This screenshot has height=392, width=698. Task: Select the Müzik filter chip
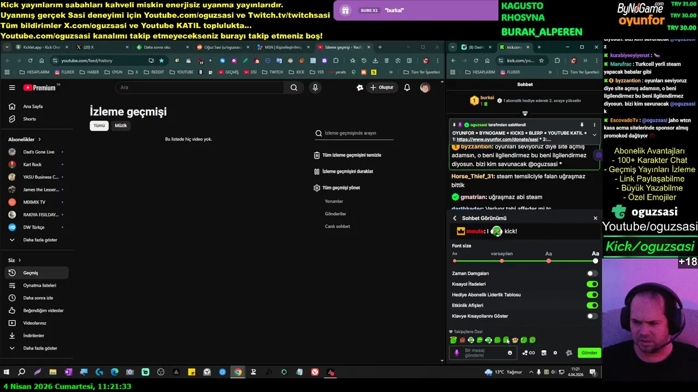(121, 125)
